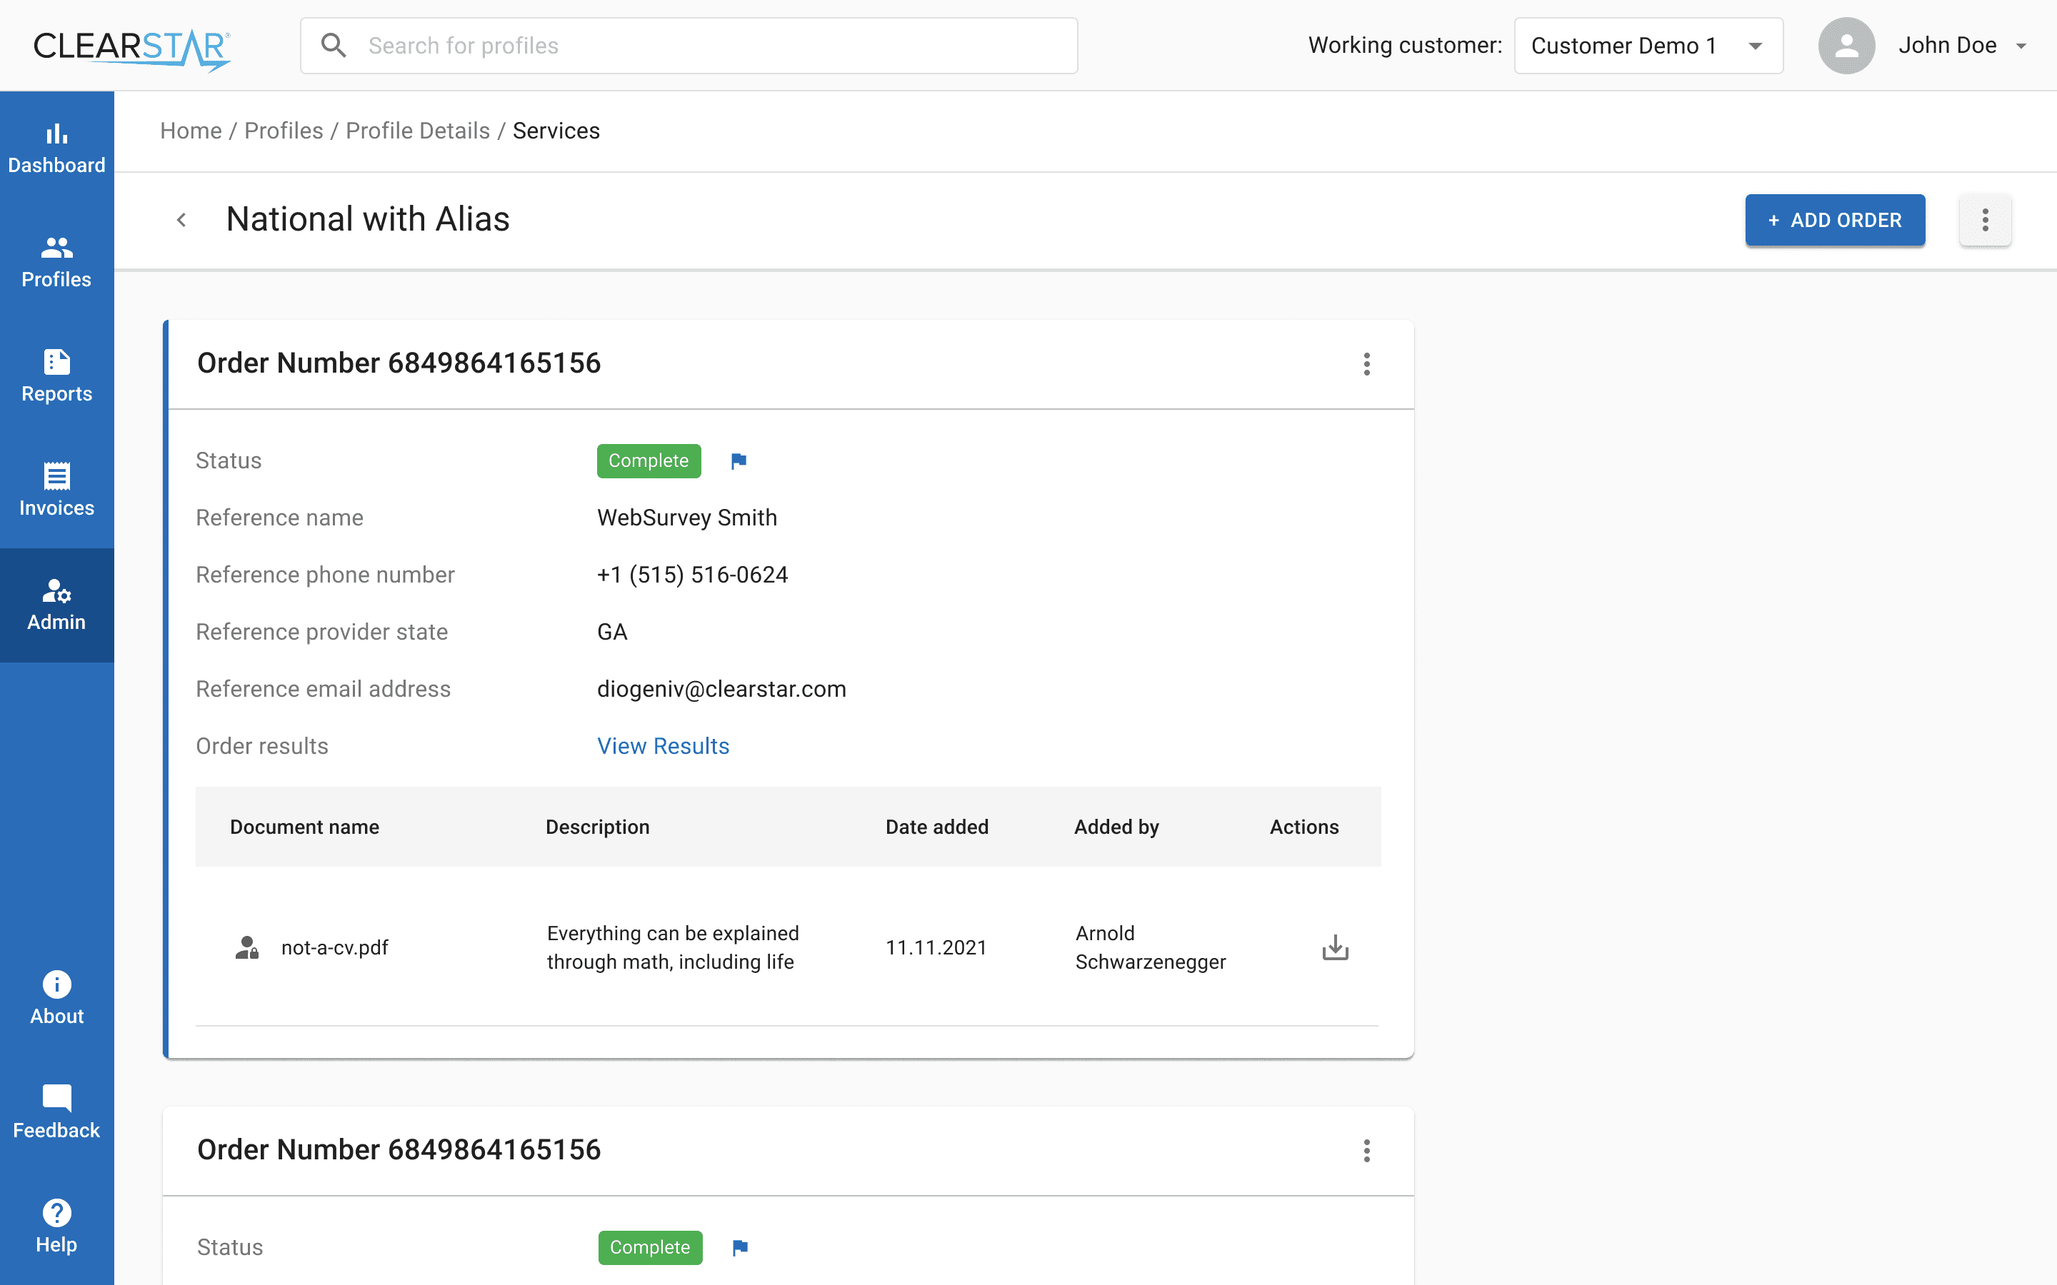Viewport: 2057px width, 1285px height.
Task: Open the Dashboard sidebar section
Action: click(56, 148)
